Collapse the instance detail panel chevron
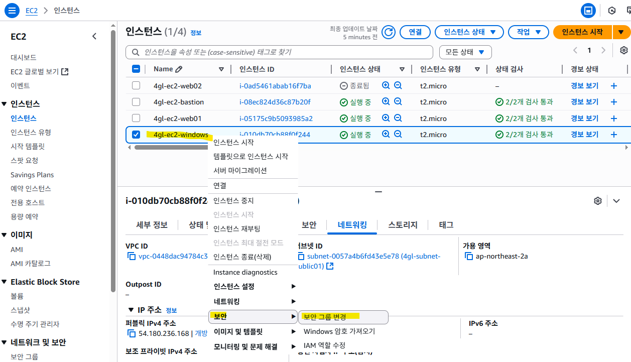Screen dimensions: 631x362 point(616,201)
